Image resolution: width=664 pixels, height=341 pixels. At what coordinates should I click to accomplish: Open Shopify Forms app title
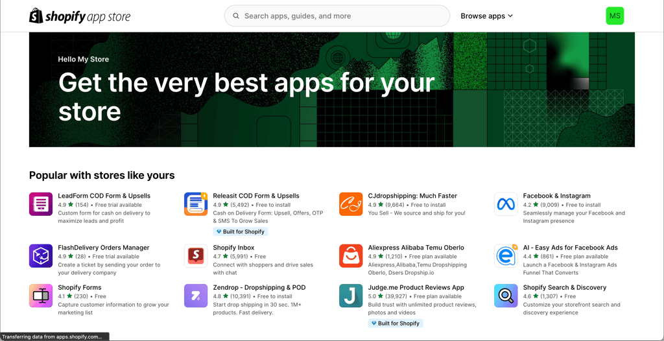coord(80,287)
